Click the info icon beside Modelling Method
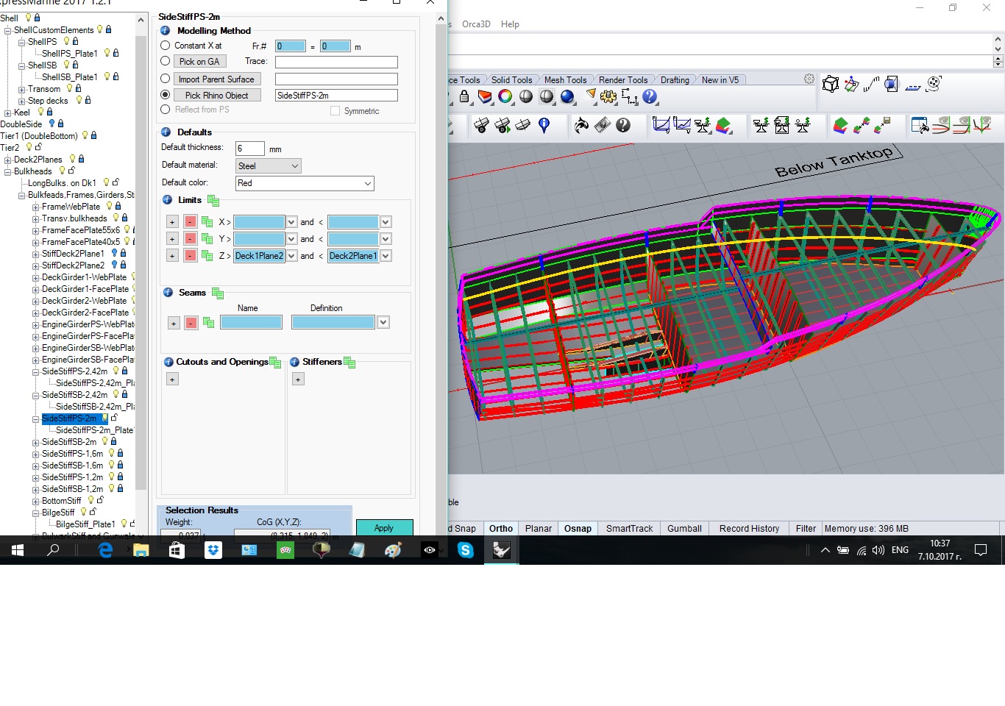Viewport: 1005px width, 706px height. 166,31
